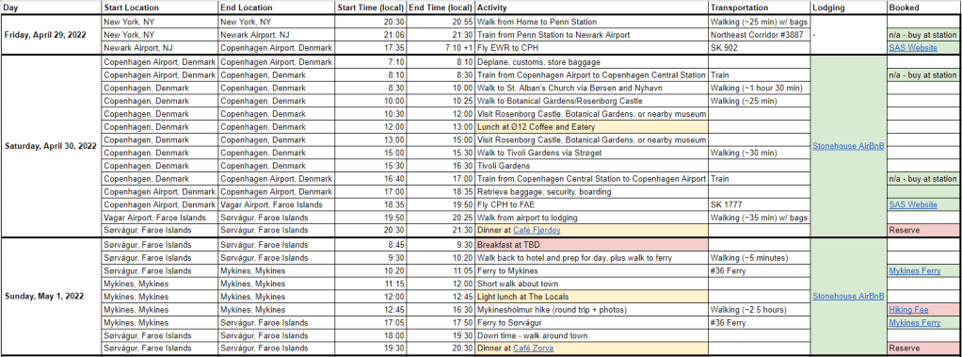
Task: Select 'Deplane, customs, store baggage' cell
Action: 591,61
